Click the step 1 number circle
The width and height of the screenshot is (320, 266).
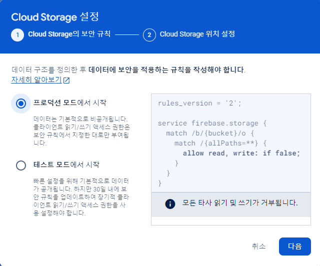click(17, 34)
